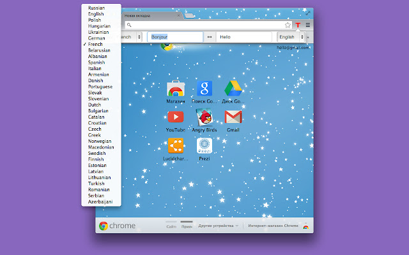Click the browser address bar
The width and height of the screenshot is (409, 255).
coord(208,25)
